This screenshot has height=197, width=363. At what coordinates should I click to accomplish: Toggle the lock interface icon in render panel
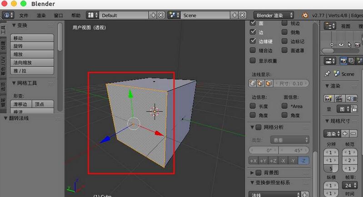354,109
